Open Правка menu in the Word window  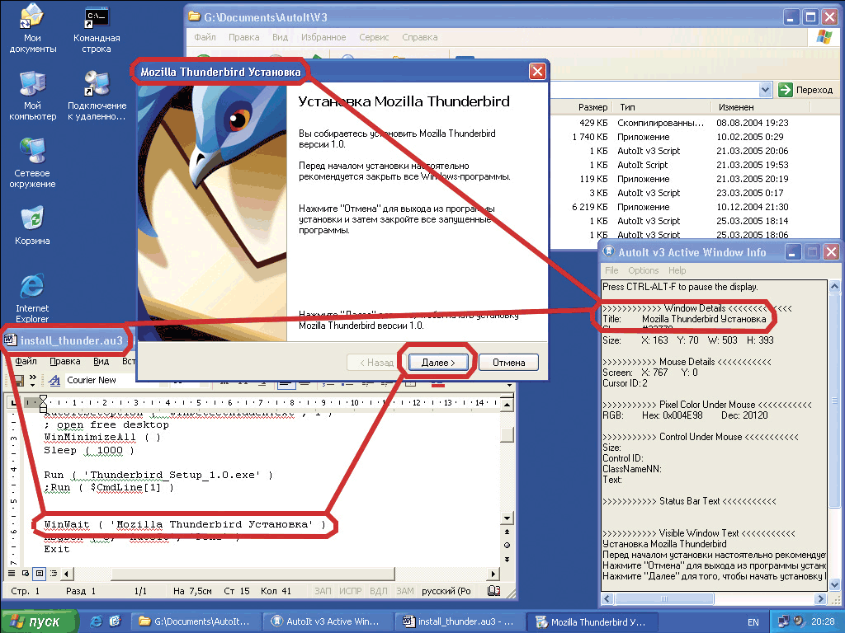point(64,361)
